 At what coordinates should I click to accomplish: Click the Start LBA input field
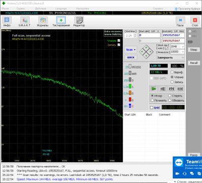[149, 35]
